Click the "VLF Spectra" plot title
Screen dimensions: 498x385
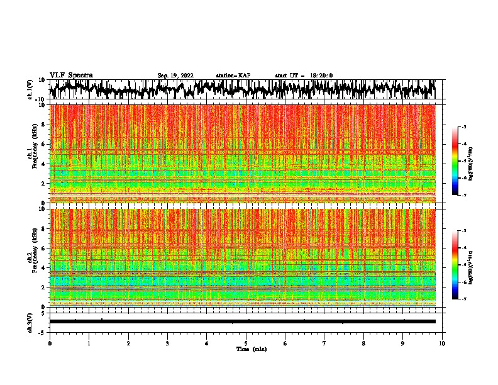pos(71,75)
